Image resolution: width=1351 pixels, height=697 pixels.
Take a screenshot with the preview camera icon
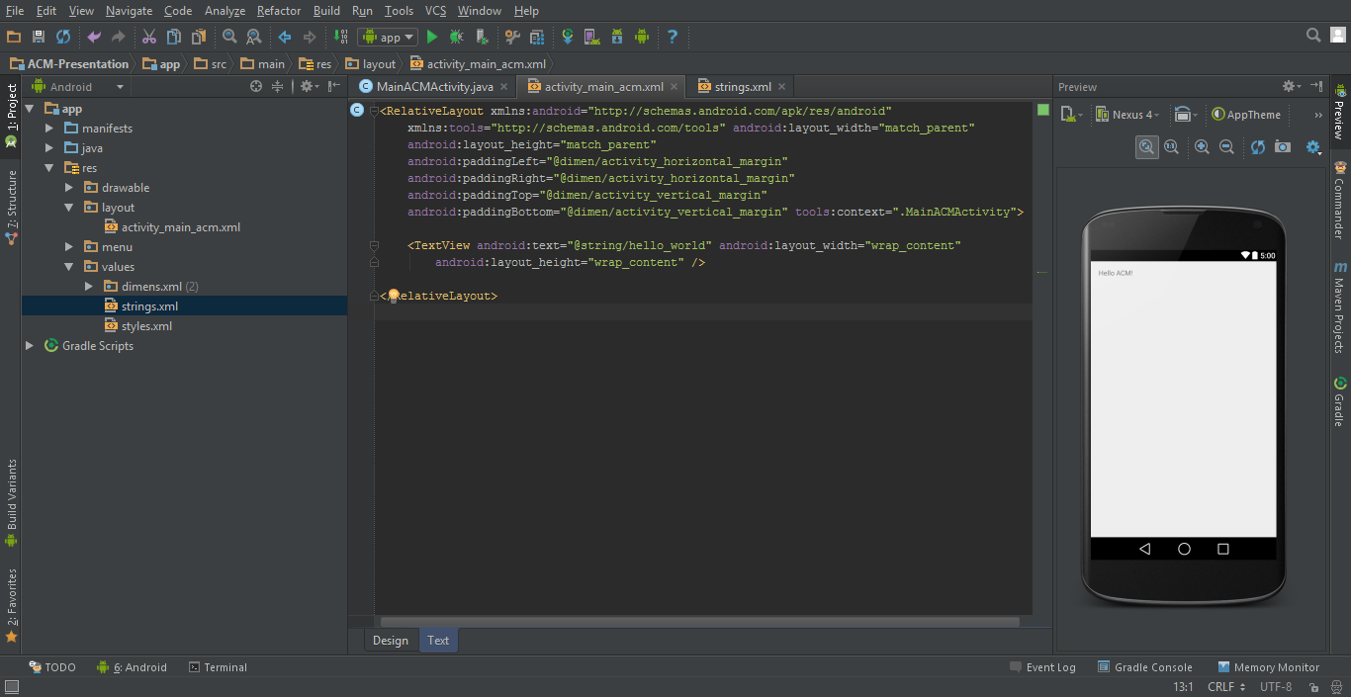point(1280,146)
